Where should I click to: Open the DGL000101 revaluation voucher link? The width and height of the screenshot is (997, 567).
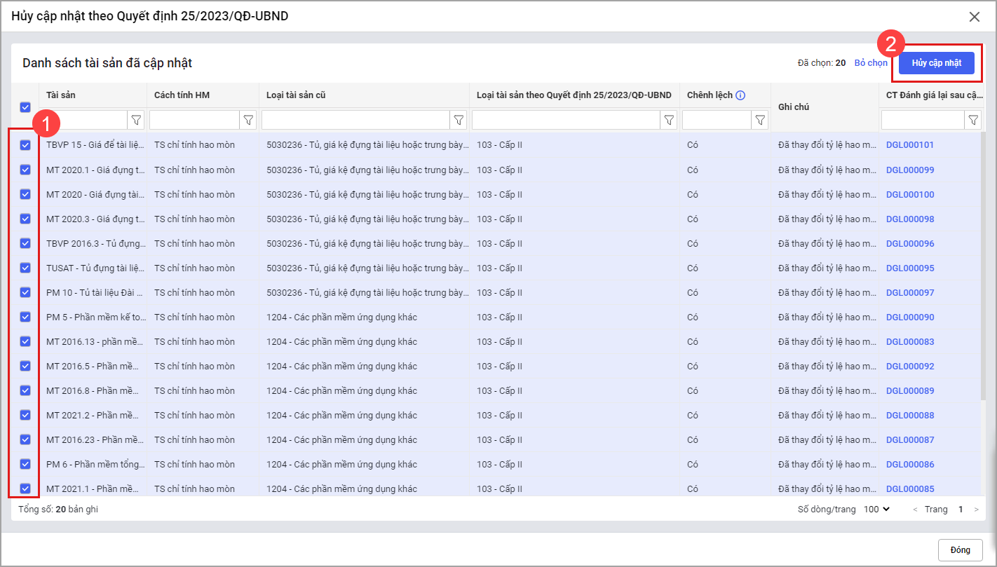[909, 145]
